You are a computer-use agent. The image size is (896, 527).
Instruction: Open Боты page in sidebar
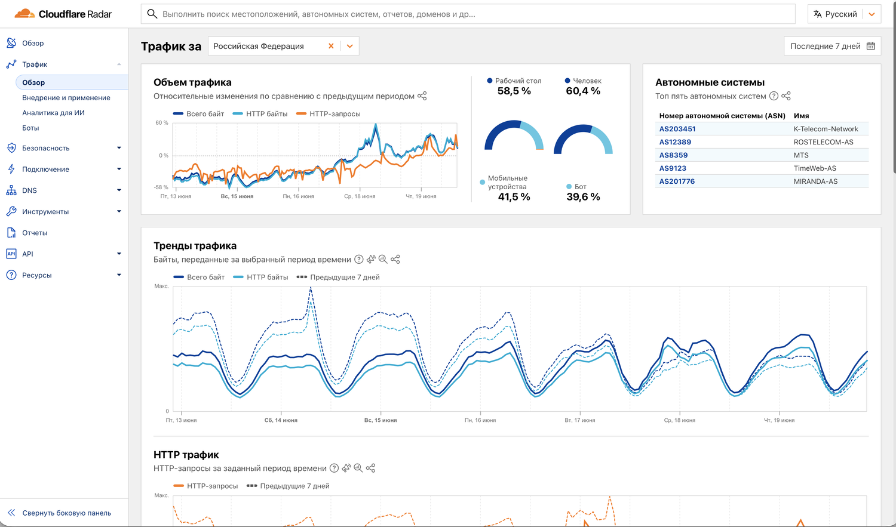point(30,128)
